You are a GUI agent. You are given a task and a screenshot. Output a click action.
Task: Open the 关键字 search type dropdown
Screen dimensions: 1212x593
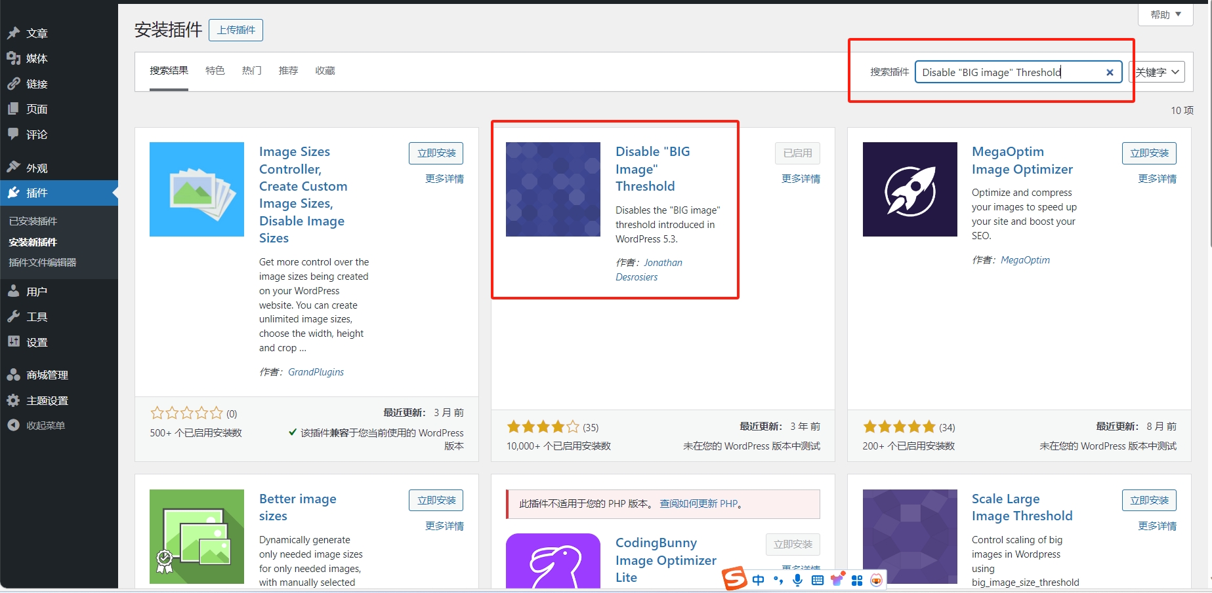[1157, 72]
